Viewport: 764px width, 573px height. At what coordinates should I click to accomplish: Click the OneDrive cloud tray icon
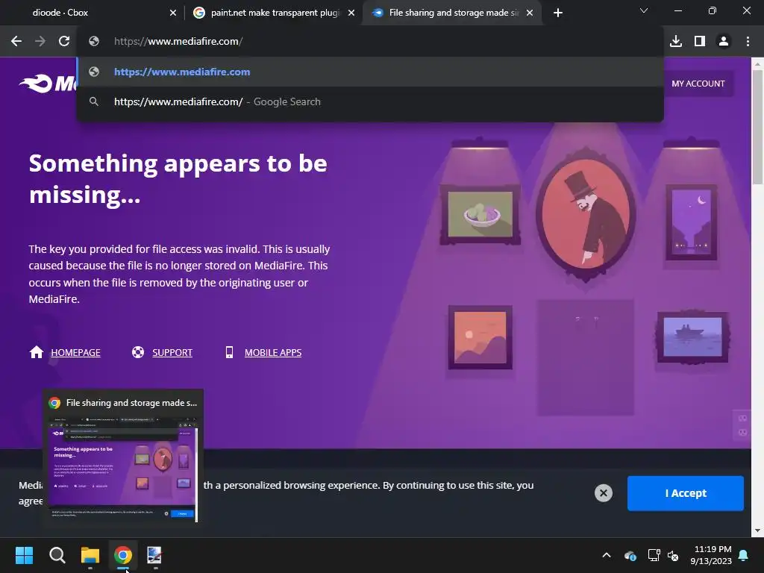click(x=630, y=555)
